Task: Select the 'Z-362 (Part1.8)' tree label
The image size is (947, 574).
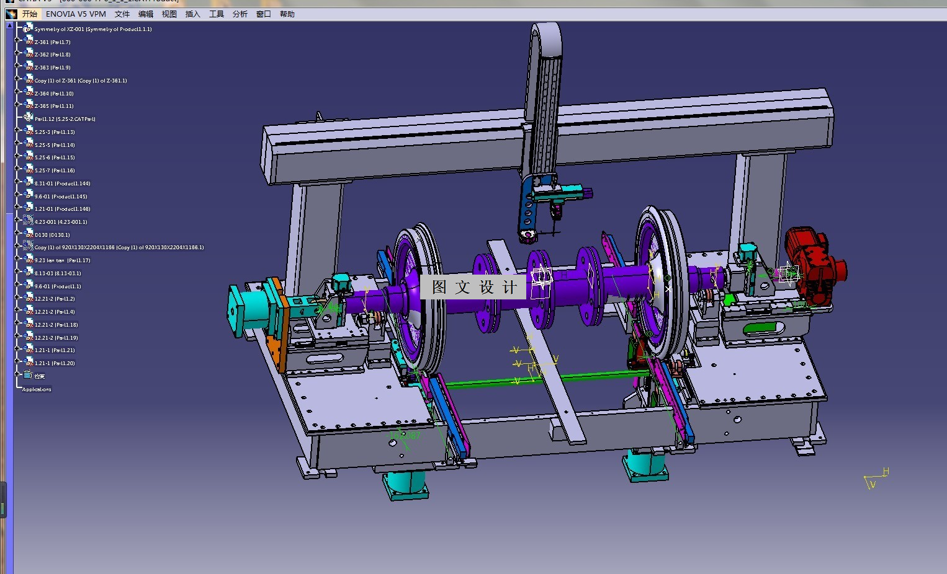Action: click(53, 55)
